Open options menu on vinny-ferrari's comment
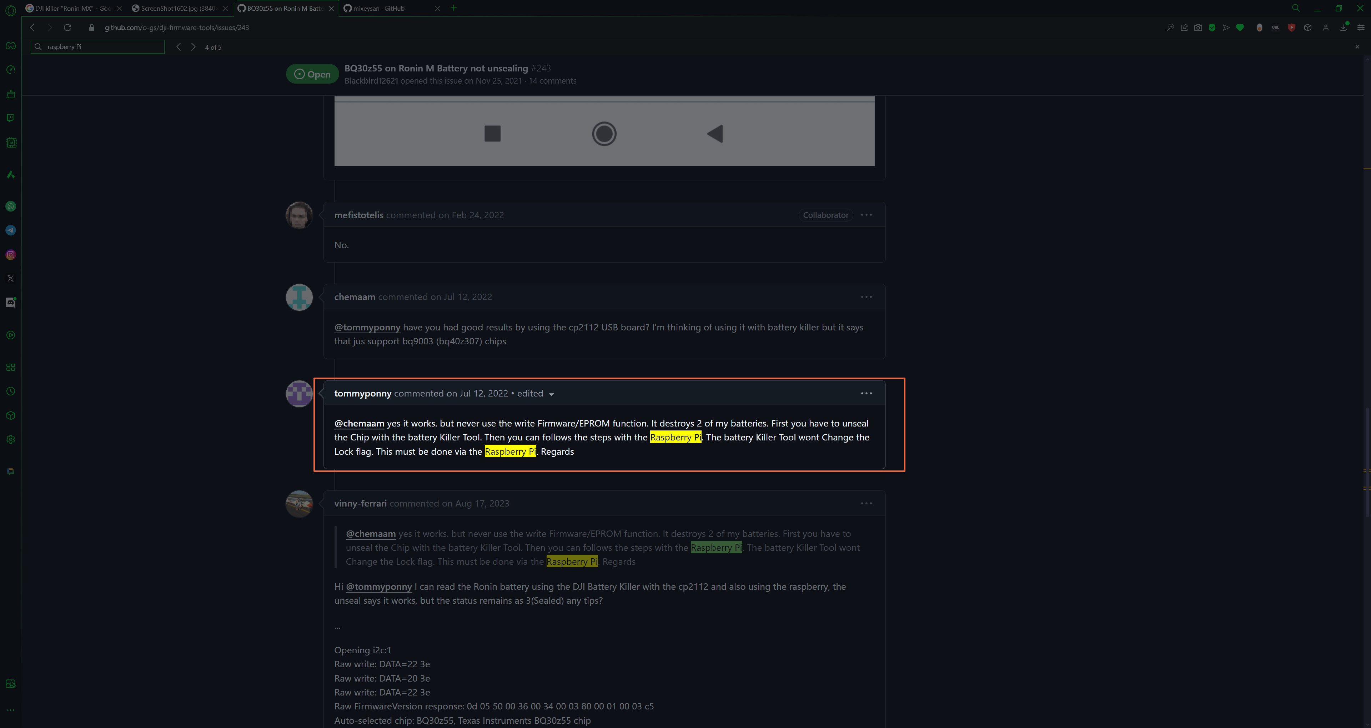The width and height of the screenshot is (1371, 728). tap(867, 503)
